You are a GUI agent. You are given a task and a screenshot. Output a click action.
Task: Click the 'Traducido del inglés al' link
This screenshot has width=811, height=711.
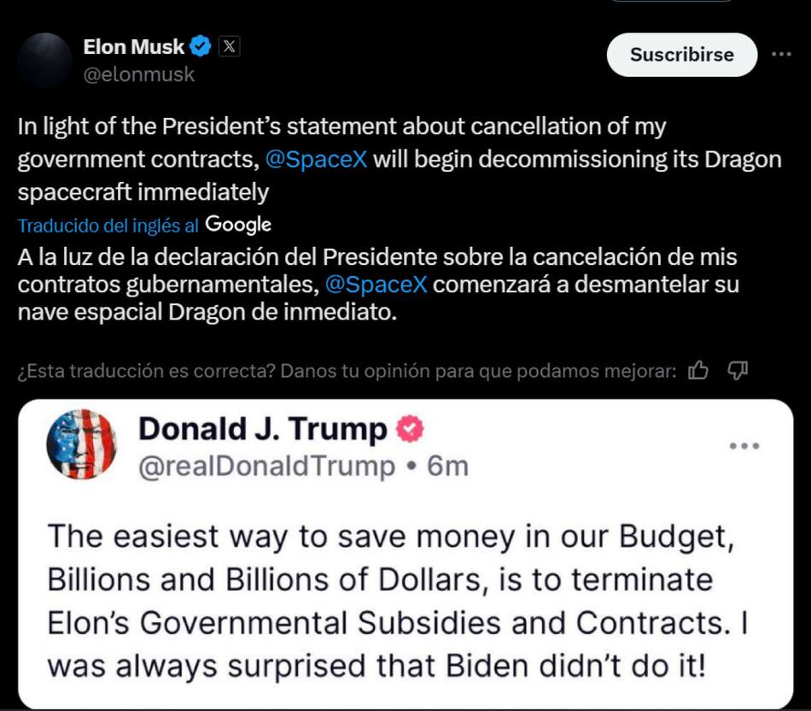coord(108,226)
